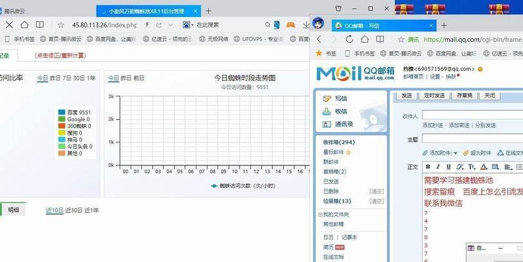523x262 pixels.
Task: Star the mail.qq.com page in address bar
Action: click(x=401, y=39)
